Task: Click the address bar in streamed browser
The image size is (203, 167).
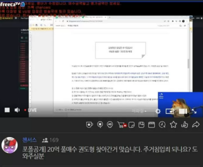Action: click(x=114, y=21)
